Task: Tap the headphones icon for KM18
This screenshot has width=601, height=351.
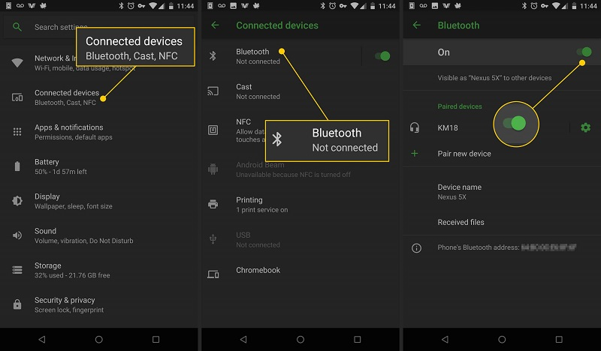Action: point(415,127)
